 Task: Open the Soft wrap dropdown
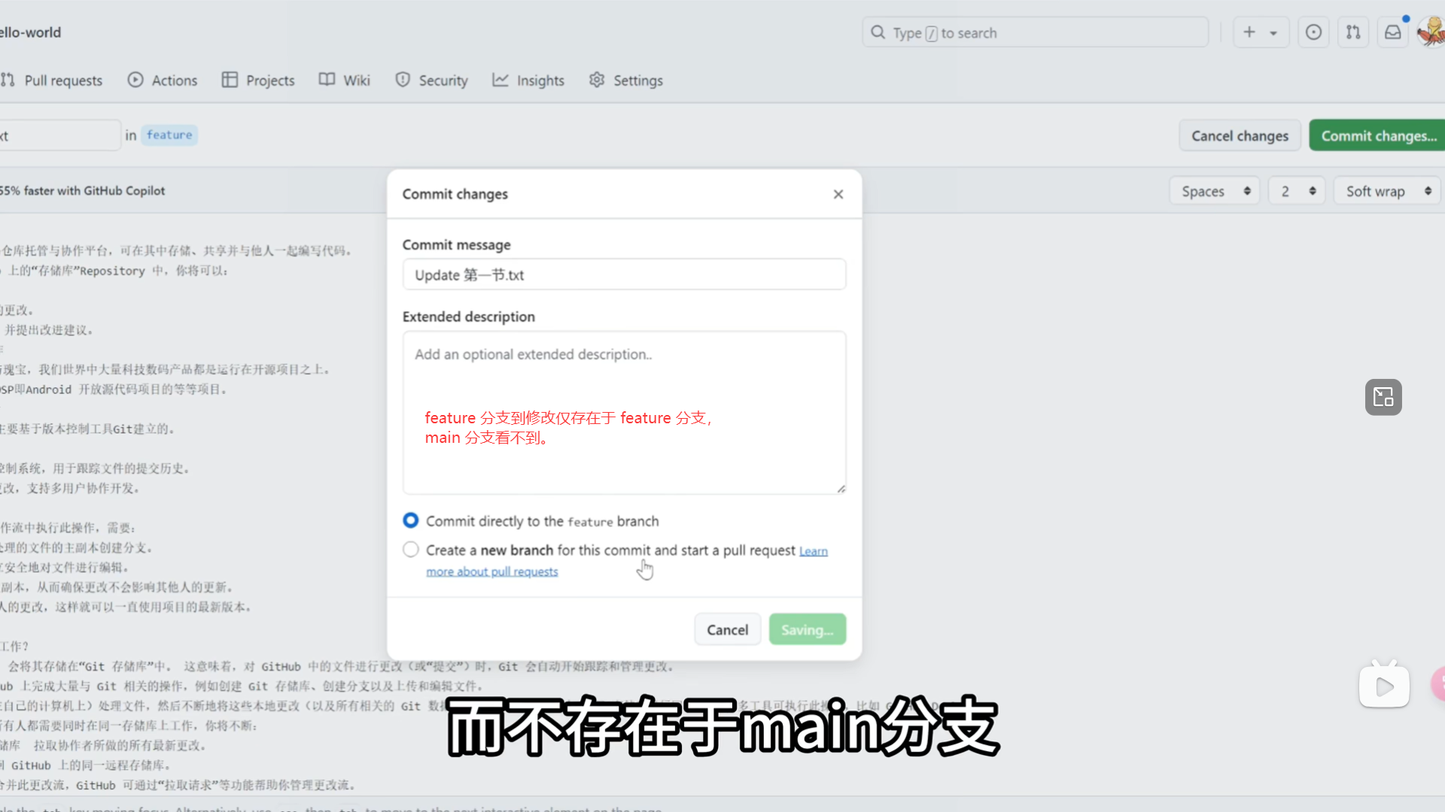(x=1387, y=191)
